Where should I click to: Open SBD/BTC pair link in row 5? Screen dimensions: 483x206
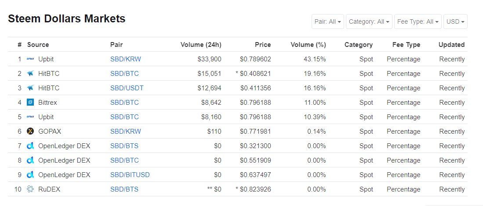tap(124, 117)
